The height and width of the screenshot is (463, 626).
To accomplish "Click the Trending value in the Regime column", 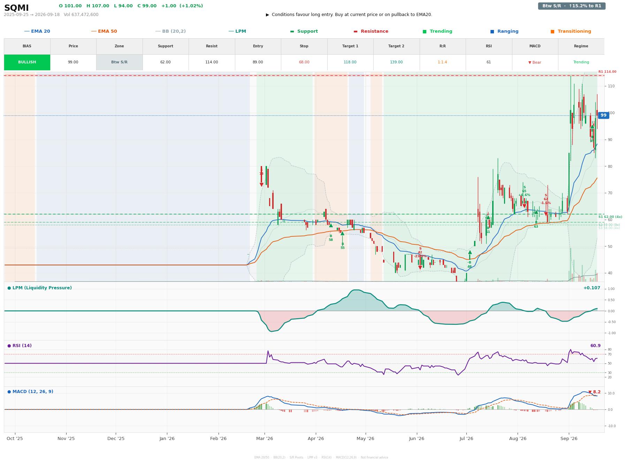I will (581, 62).
